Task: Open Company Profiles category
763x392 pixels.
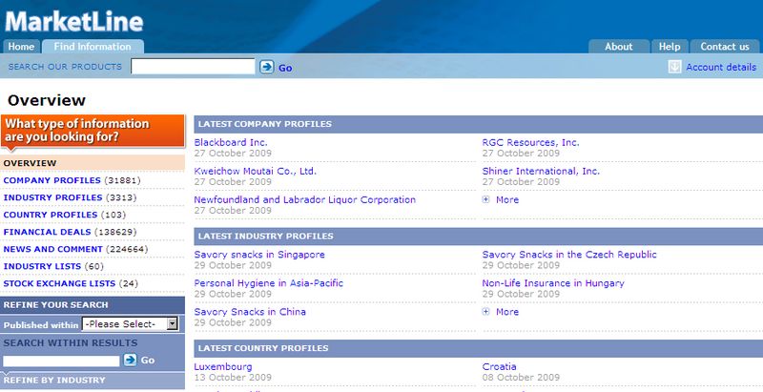Action: tap(52, 180)
